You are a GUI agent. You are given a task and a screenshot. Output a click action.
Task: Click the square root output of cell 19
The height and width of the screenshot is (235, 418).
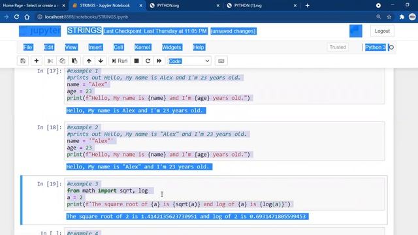(x=187, y=216)
